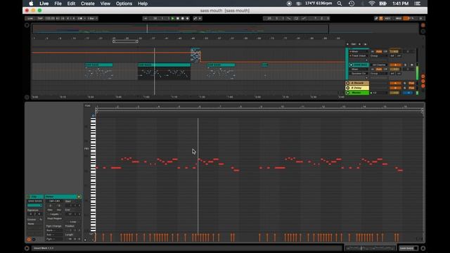Toggle the Key map mode switch
Image resolution: width=450 pixels, height=253 pixels.
click(x=387, y=18)
